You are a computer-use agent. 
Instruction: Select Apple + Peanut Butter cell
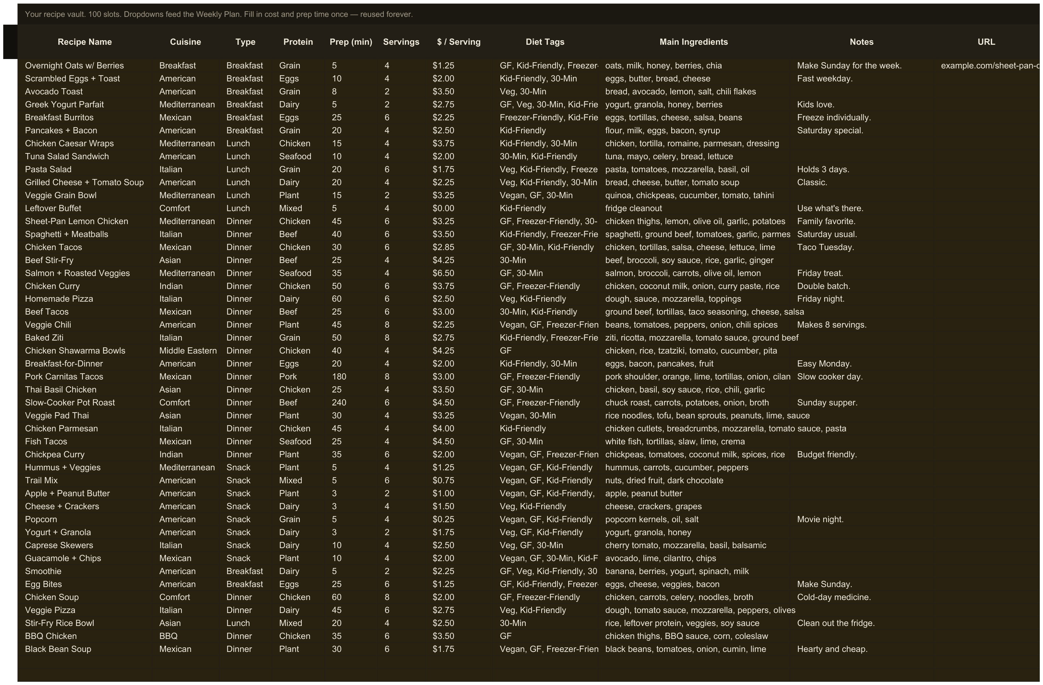click(x=85, y=493)
